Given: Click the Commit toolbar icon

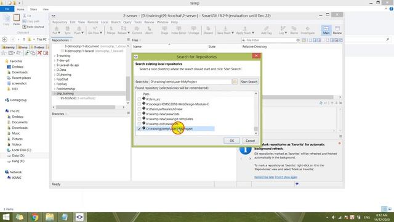Looking at the screenshot, I should tap(137, 30).
